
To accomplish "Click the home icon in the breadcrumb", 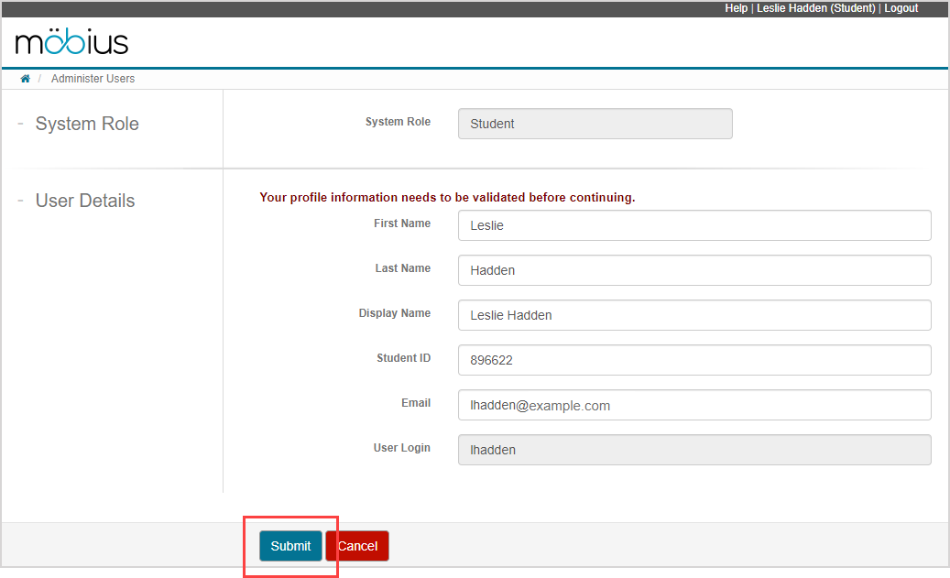I will coord(26,79).
